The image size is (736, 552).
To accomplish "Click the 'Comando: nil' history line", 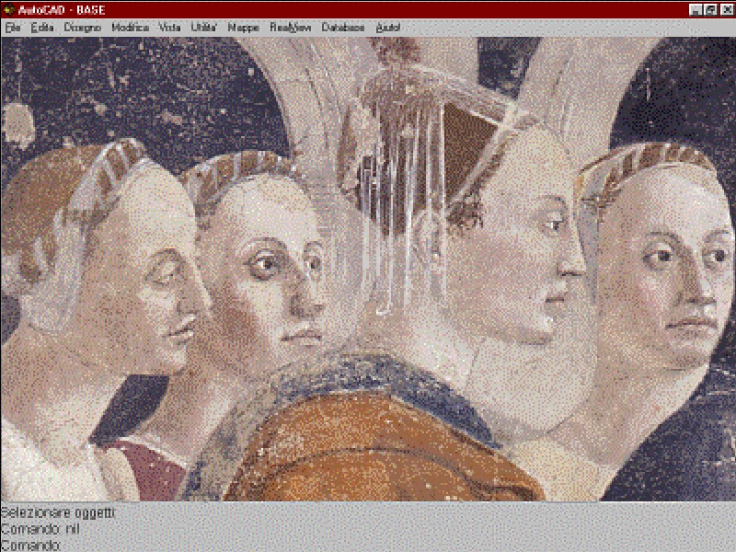I will click(40, 529).
